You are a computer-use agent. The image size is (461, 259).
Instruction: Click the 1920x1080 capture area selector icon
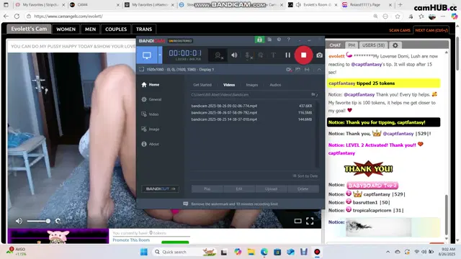[x=141, y=69]
